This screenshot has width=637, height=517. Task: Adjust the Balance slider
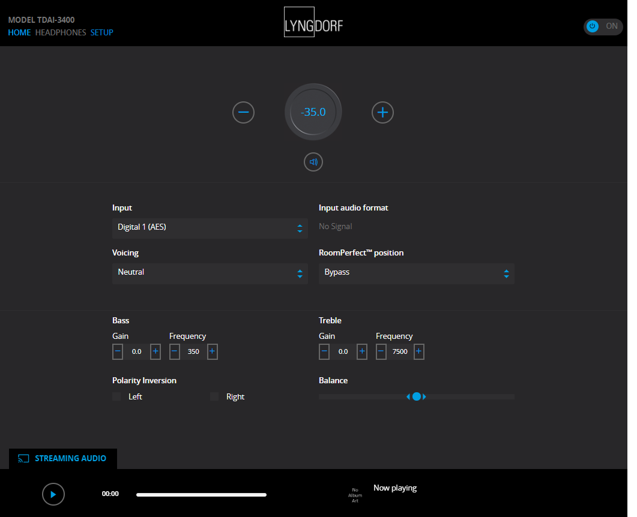(x=417, y=396)
